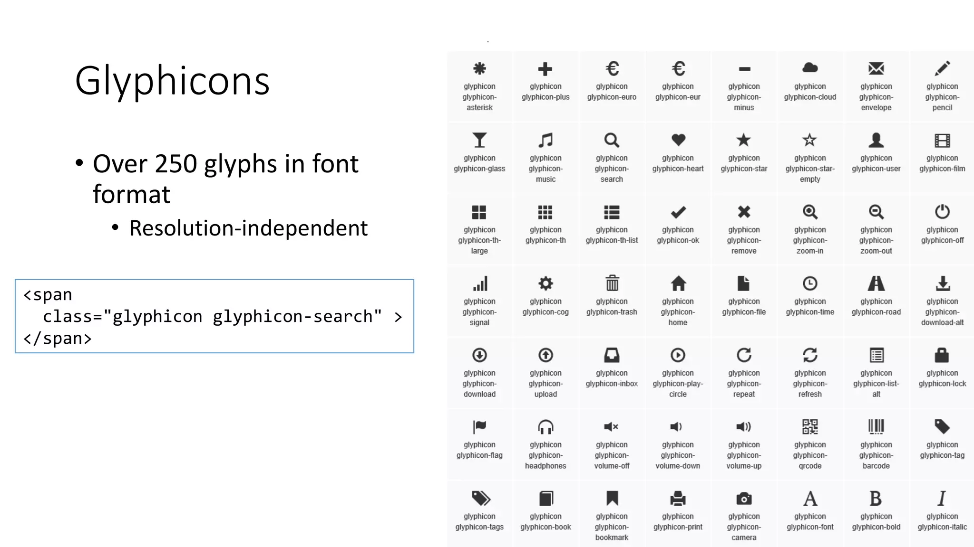Click the glyphicon-refresh icon
The image size is (974, 547).
pos(810,355)
